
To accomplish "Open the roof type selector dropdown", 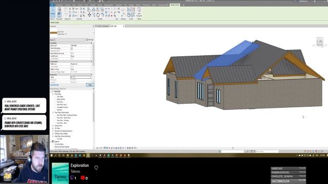I will click(93, 33).
